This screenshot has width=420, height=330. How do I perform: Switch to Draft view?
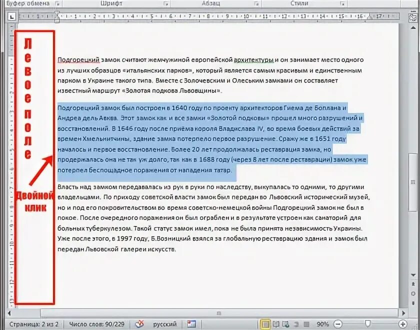tap(306, 324)
